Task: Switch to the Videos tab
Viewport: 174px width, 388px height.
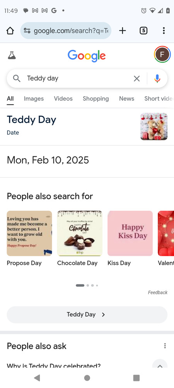Action: 63,99
